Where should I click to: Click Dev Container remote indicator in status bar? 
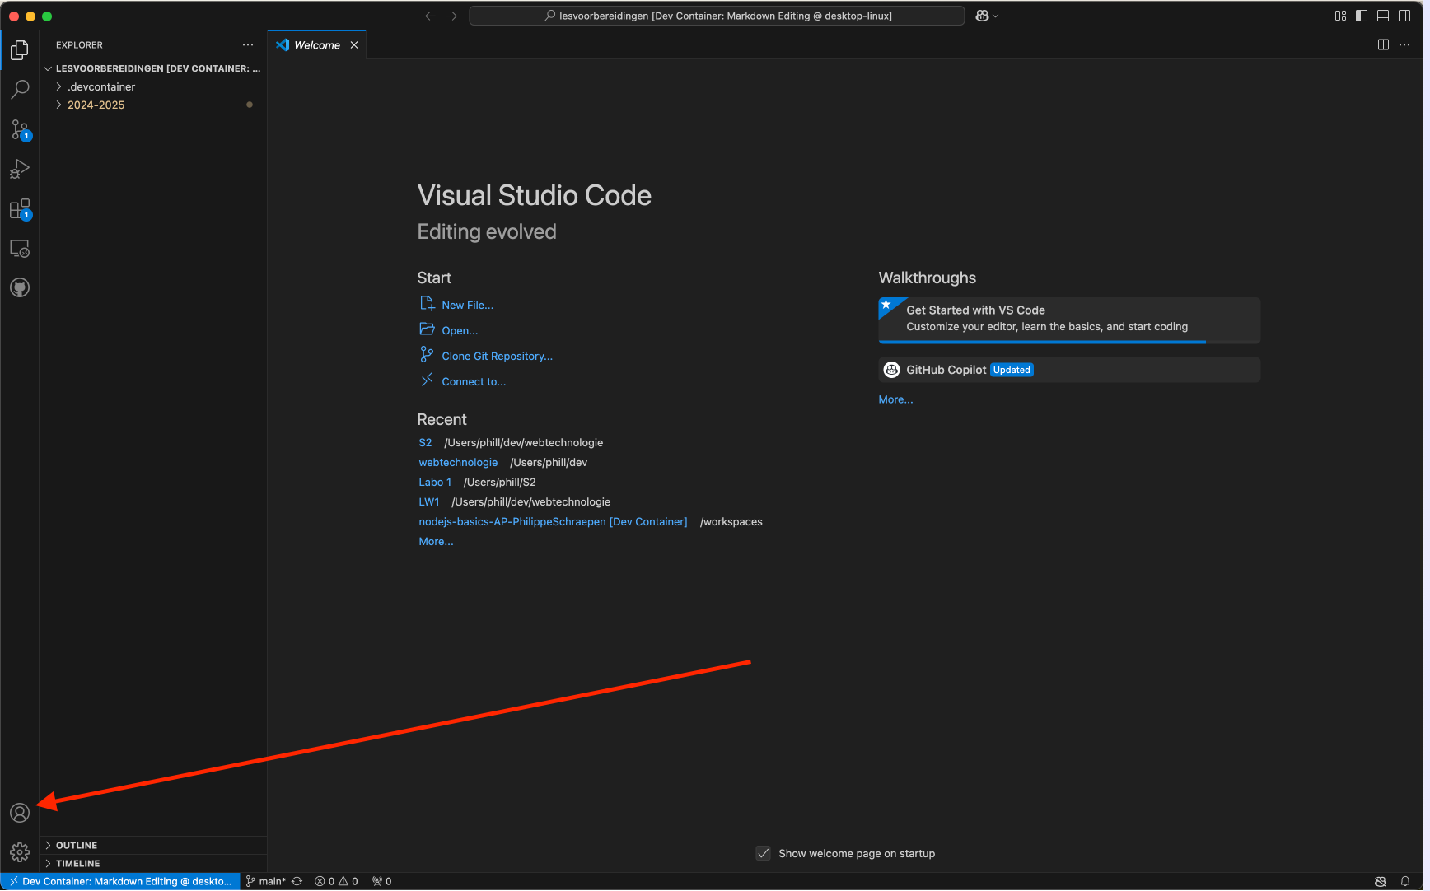(120, 881)
